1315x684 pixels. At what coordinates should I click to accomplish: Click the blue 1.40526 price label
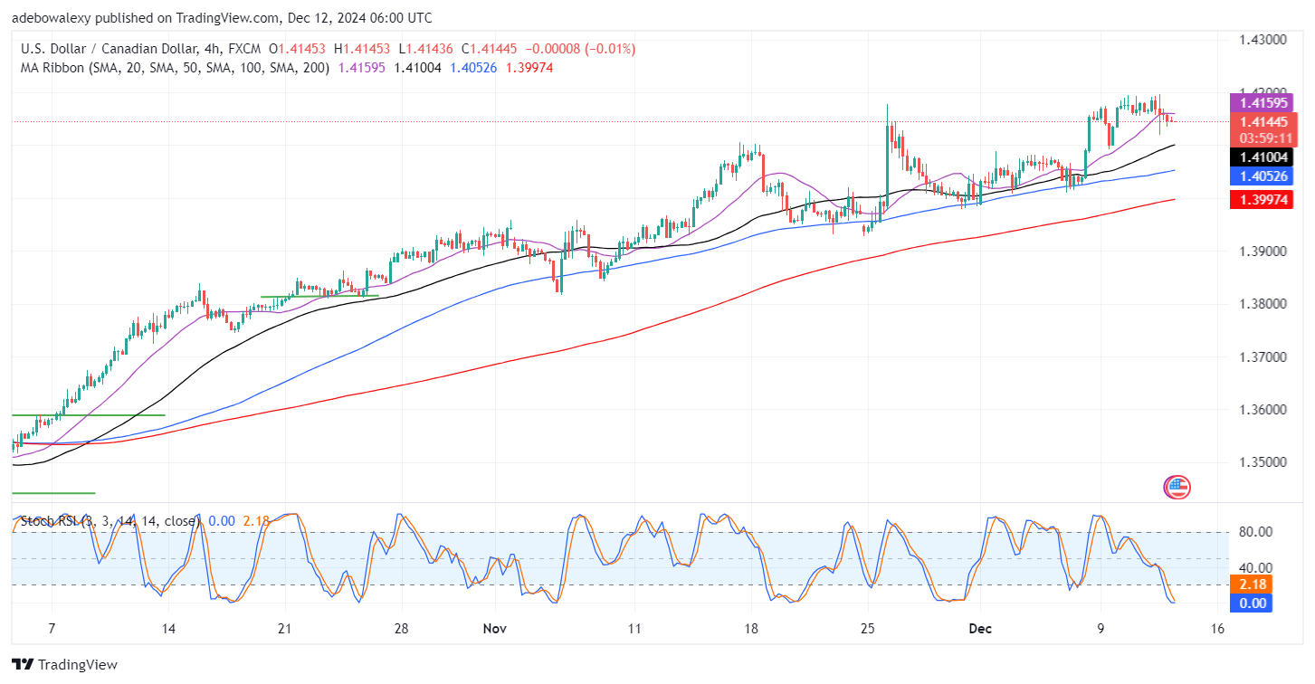[1263, 178]
